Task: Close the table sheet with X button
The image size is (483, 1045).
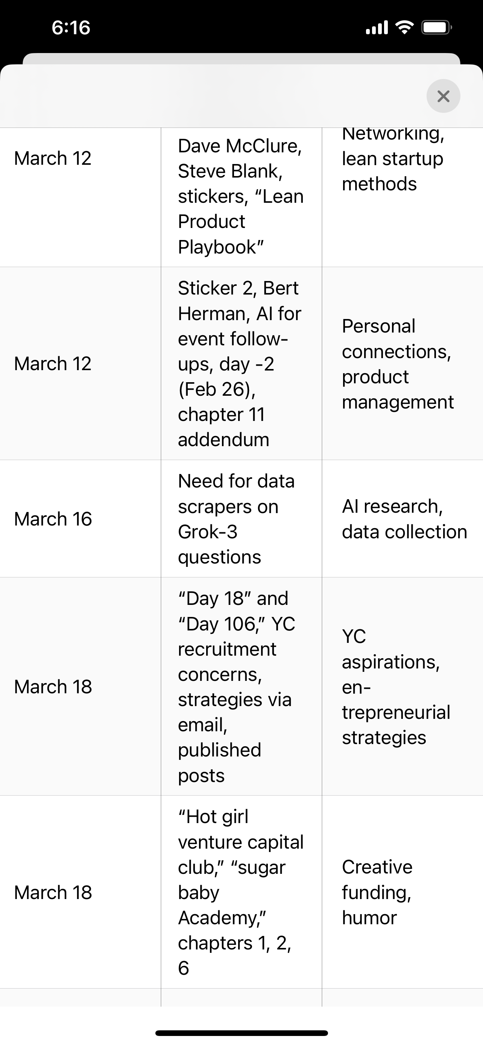Action: pos(443,96)
